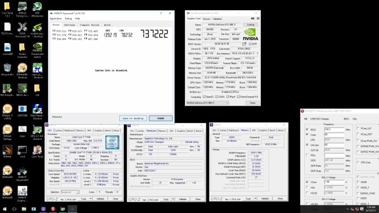Launch the MemTweakIt desktop shortcut
The image size is (379, 213).
tap(37, 112)
